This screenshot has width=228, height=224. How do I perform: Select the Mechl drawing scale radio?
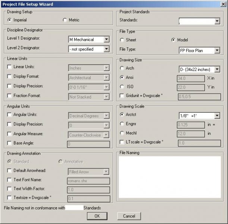(122, 133)
